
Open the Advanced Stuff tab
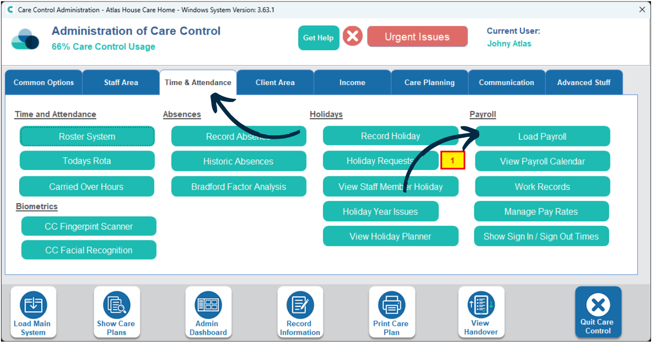click(584, 83)
